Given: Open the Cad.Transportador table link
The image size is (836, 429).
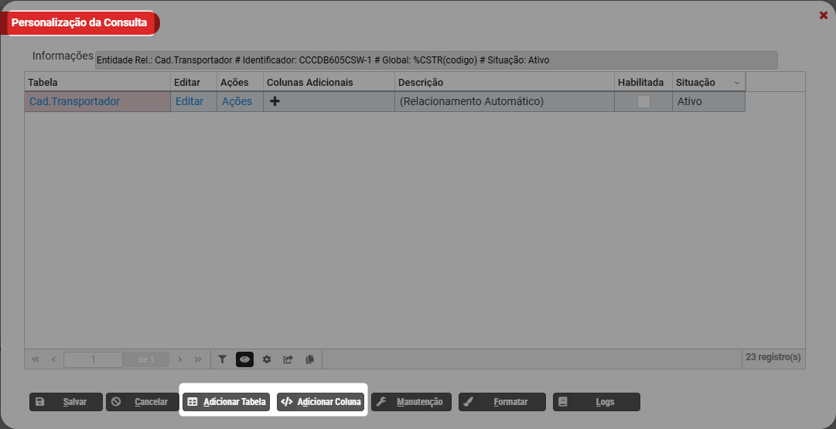Looking at the screenshot, I should tap(74, 101).
